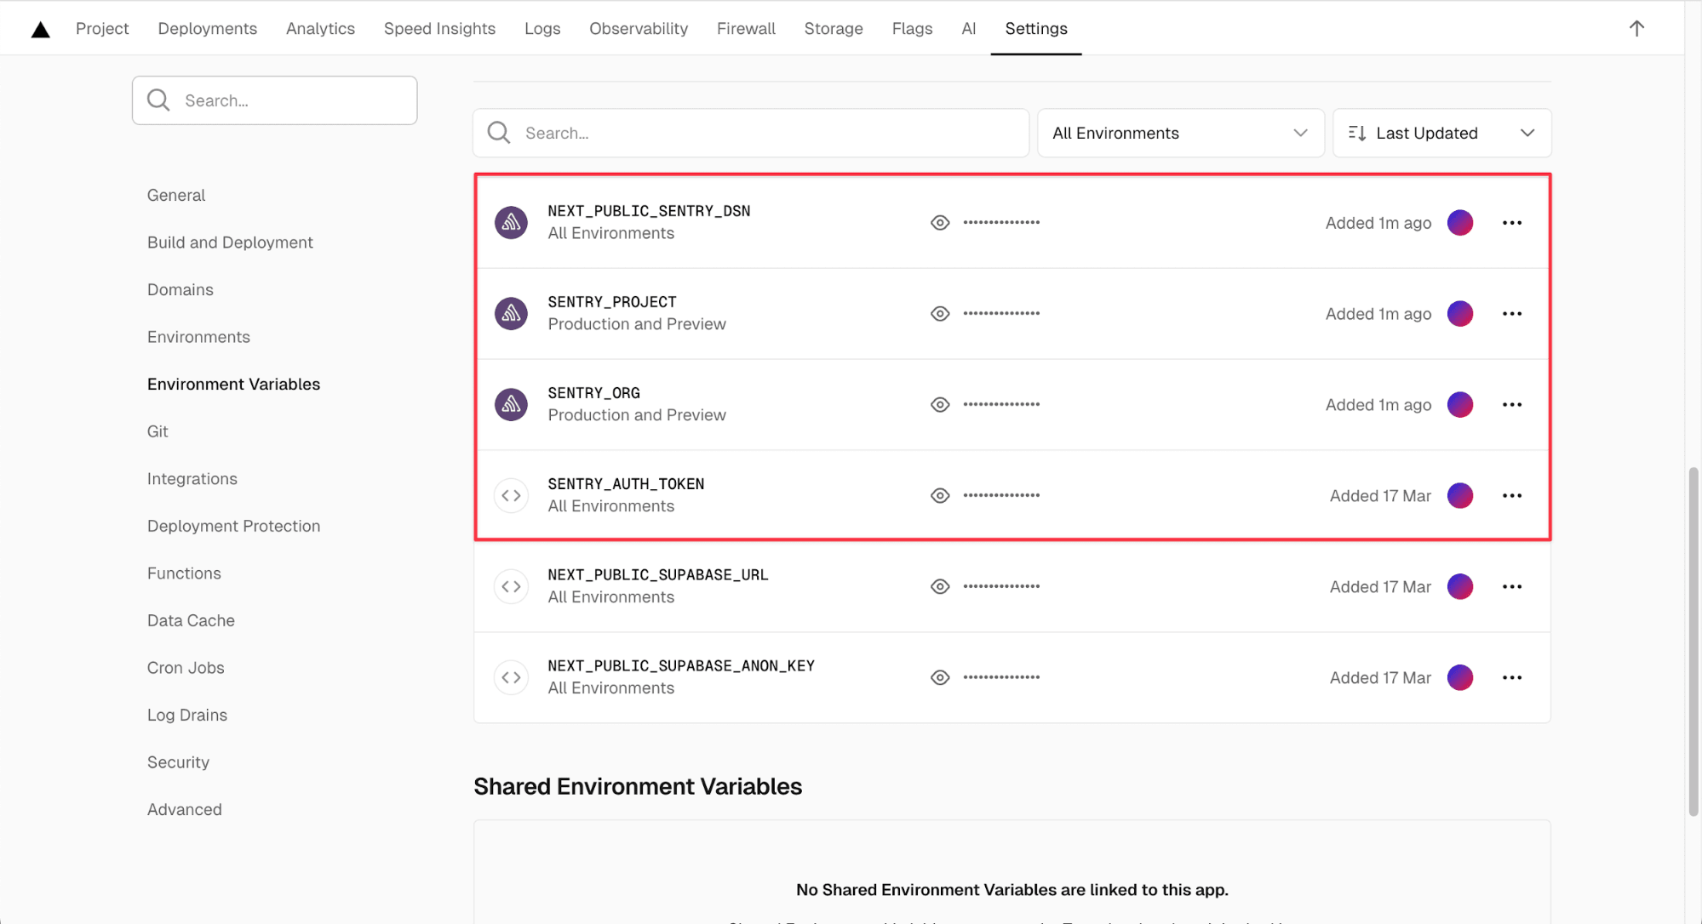Image resolution: width=1702 pixels, height=924 pixels.
Task: Open the Last Updated sort dropdown
Action: point(1441,133)
